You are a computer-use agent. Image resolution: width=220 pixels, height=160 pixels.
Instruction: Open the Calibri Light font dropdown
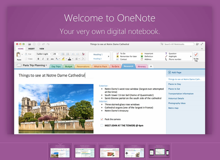coord(51,54)
